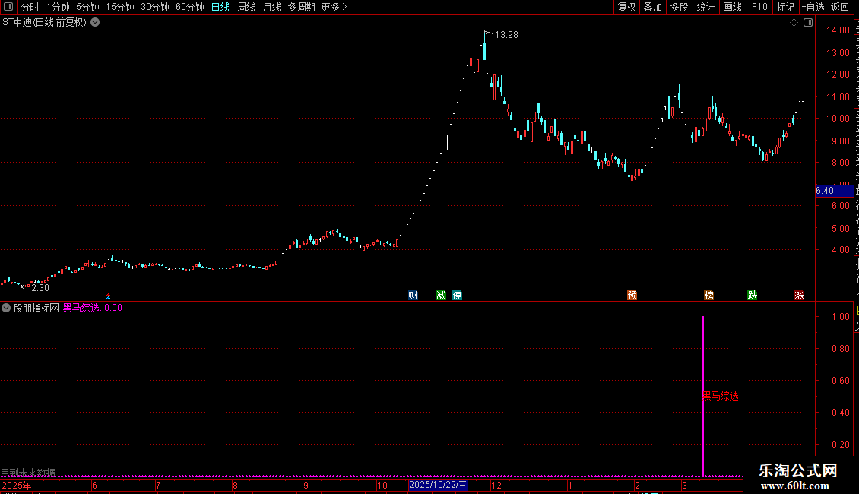Viewport: 859px width, 494px height.
Task: Click the 停 suspension event marker
Action: (x=458, y=296)
